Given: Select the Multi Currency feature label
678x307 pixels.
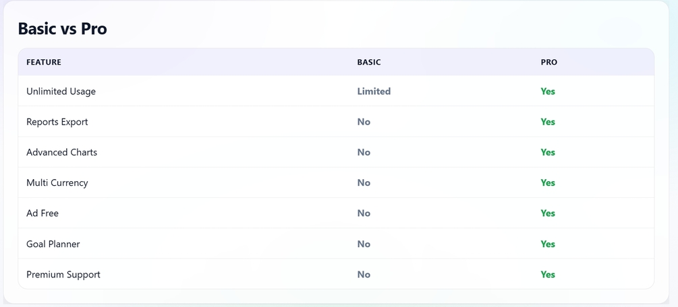Looking at the screenshot, I should point(57,183).
